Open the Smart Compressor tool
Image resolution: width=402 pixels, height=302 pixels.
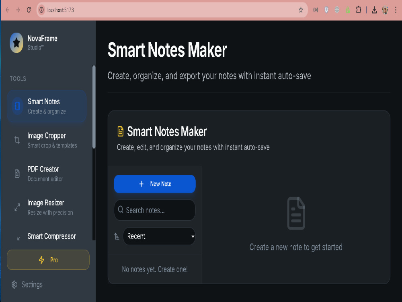click(x=47, y=236)
